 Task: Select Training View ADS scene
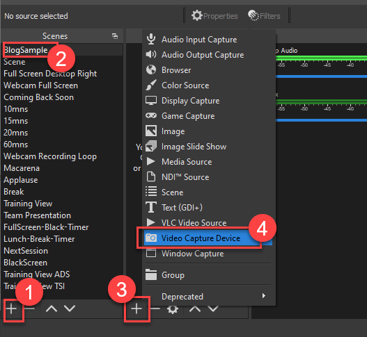(62, 274)
